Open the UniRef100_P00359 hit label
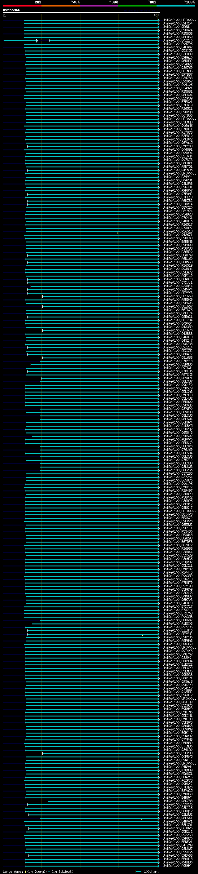198x874 pixels. point(178,576)
